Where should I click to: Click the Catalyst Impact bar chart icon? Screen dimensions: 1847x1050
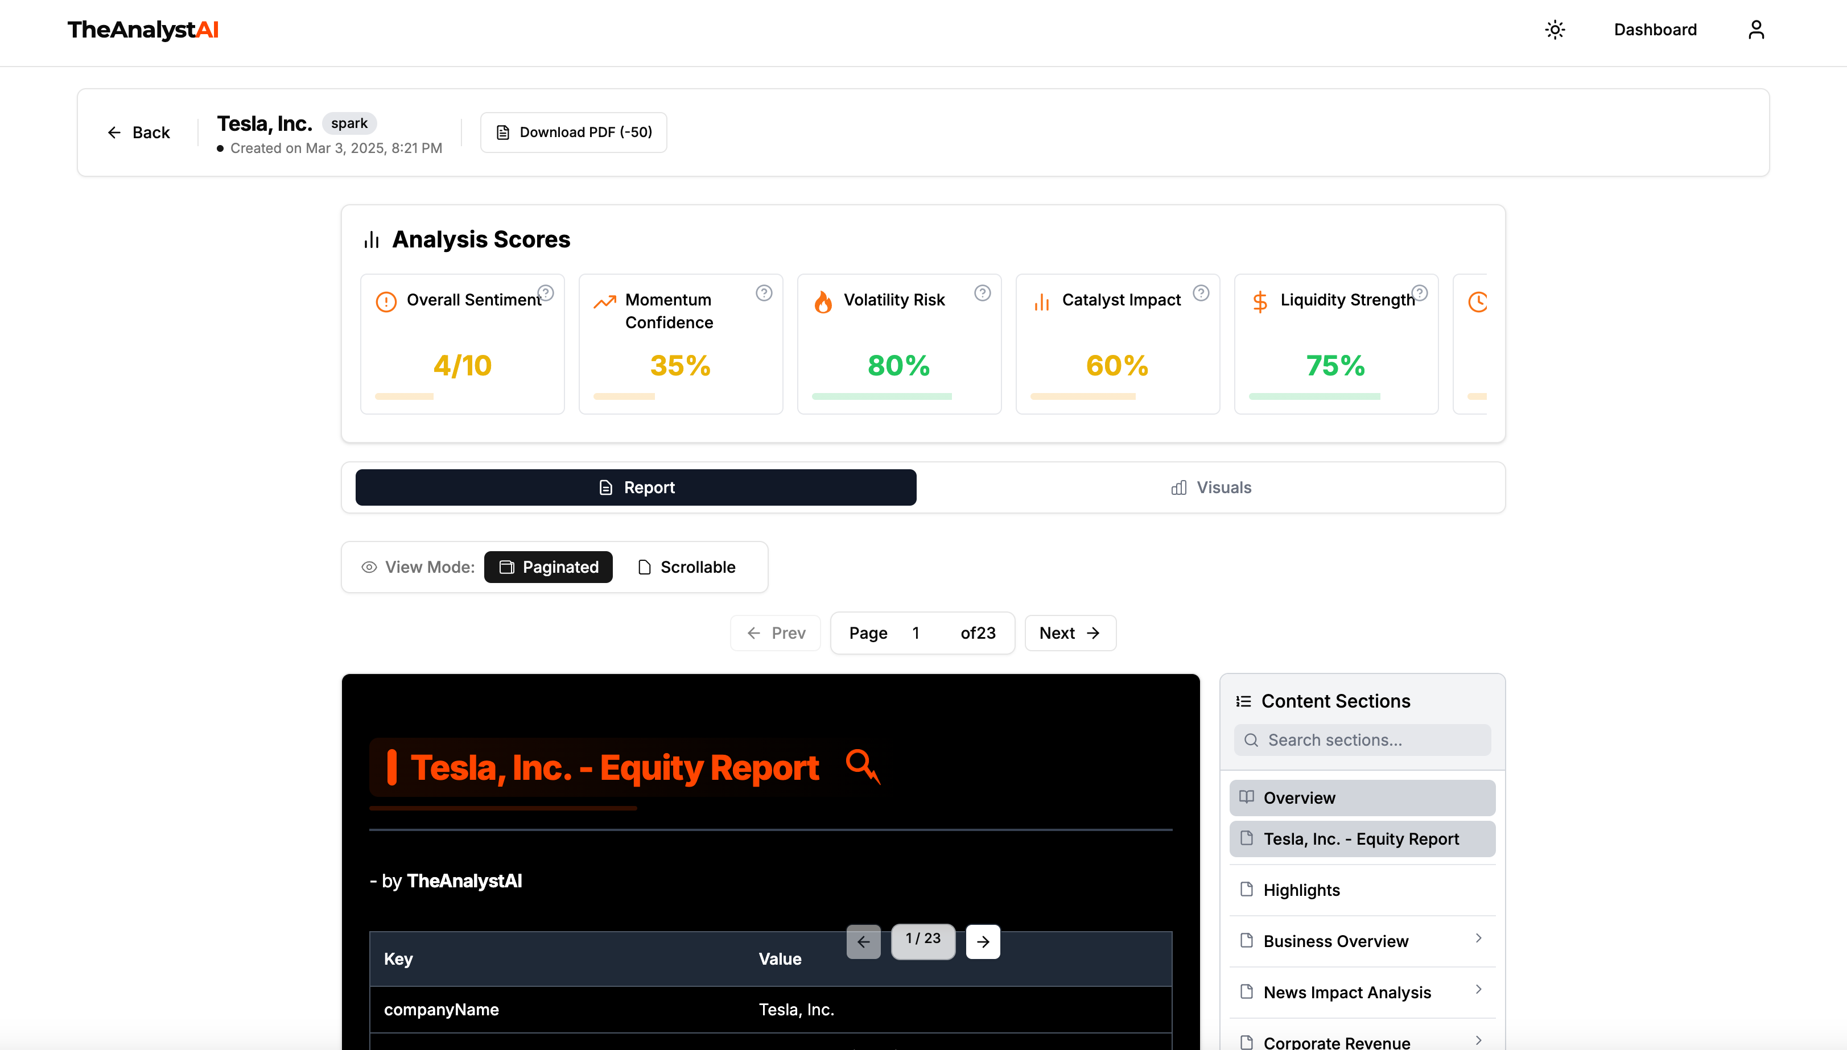click(x=1041, y=301)
